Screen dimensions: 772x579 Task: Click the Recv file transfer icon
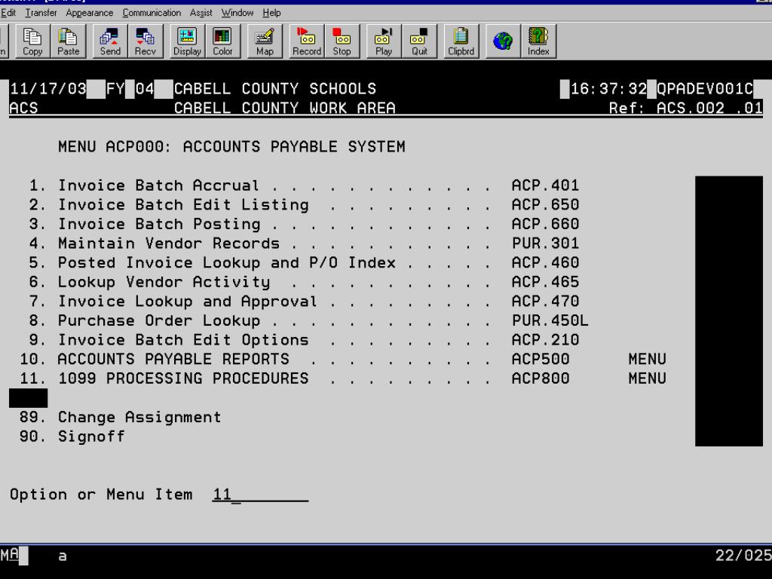[x=146, y=41]
